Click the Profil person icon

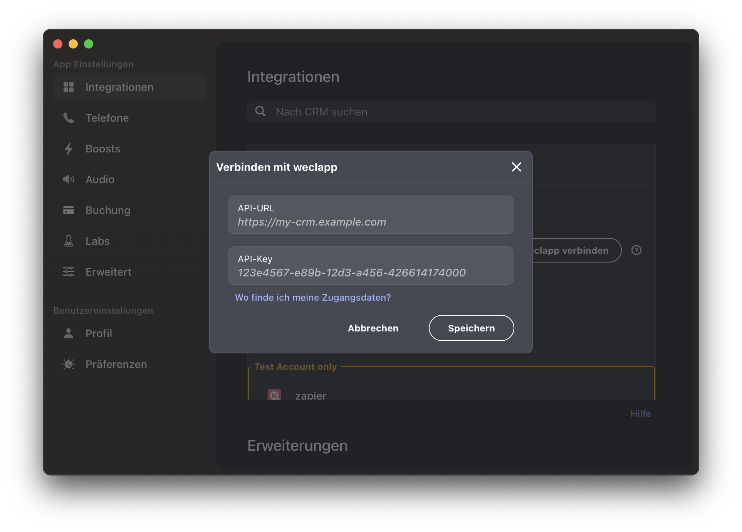click(69, 333)
